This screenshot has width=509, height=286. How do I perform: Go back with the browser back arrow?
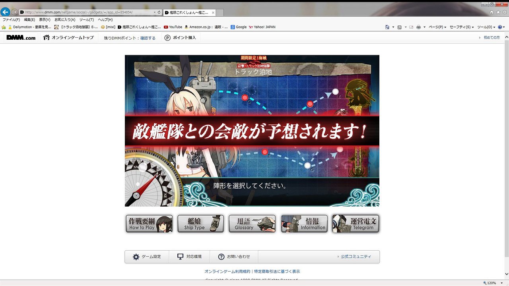click(x=5, y=12)
